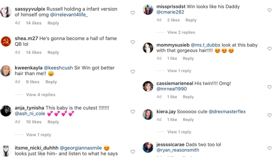The image size is (279, 157).
Task: Open sassyyvulpix's profile picture
Action: (6, 12)
